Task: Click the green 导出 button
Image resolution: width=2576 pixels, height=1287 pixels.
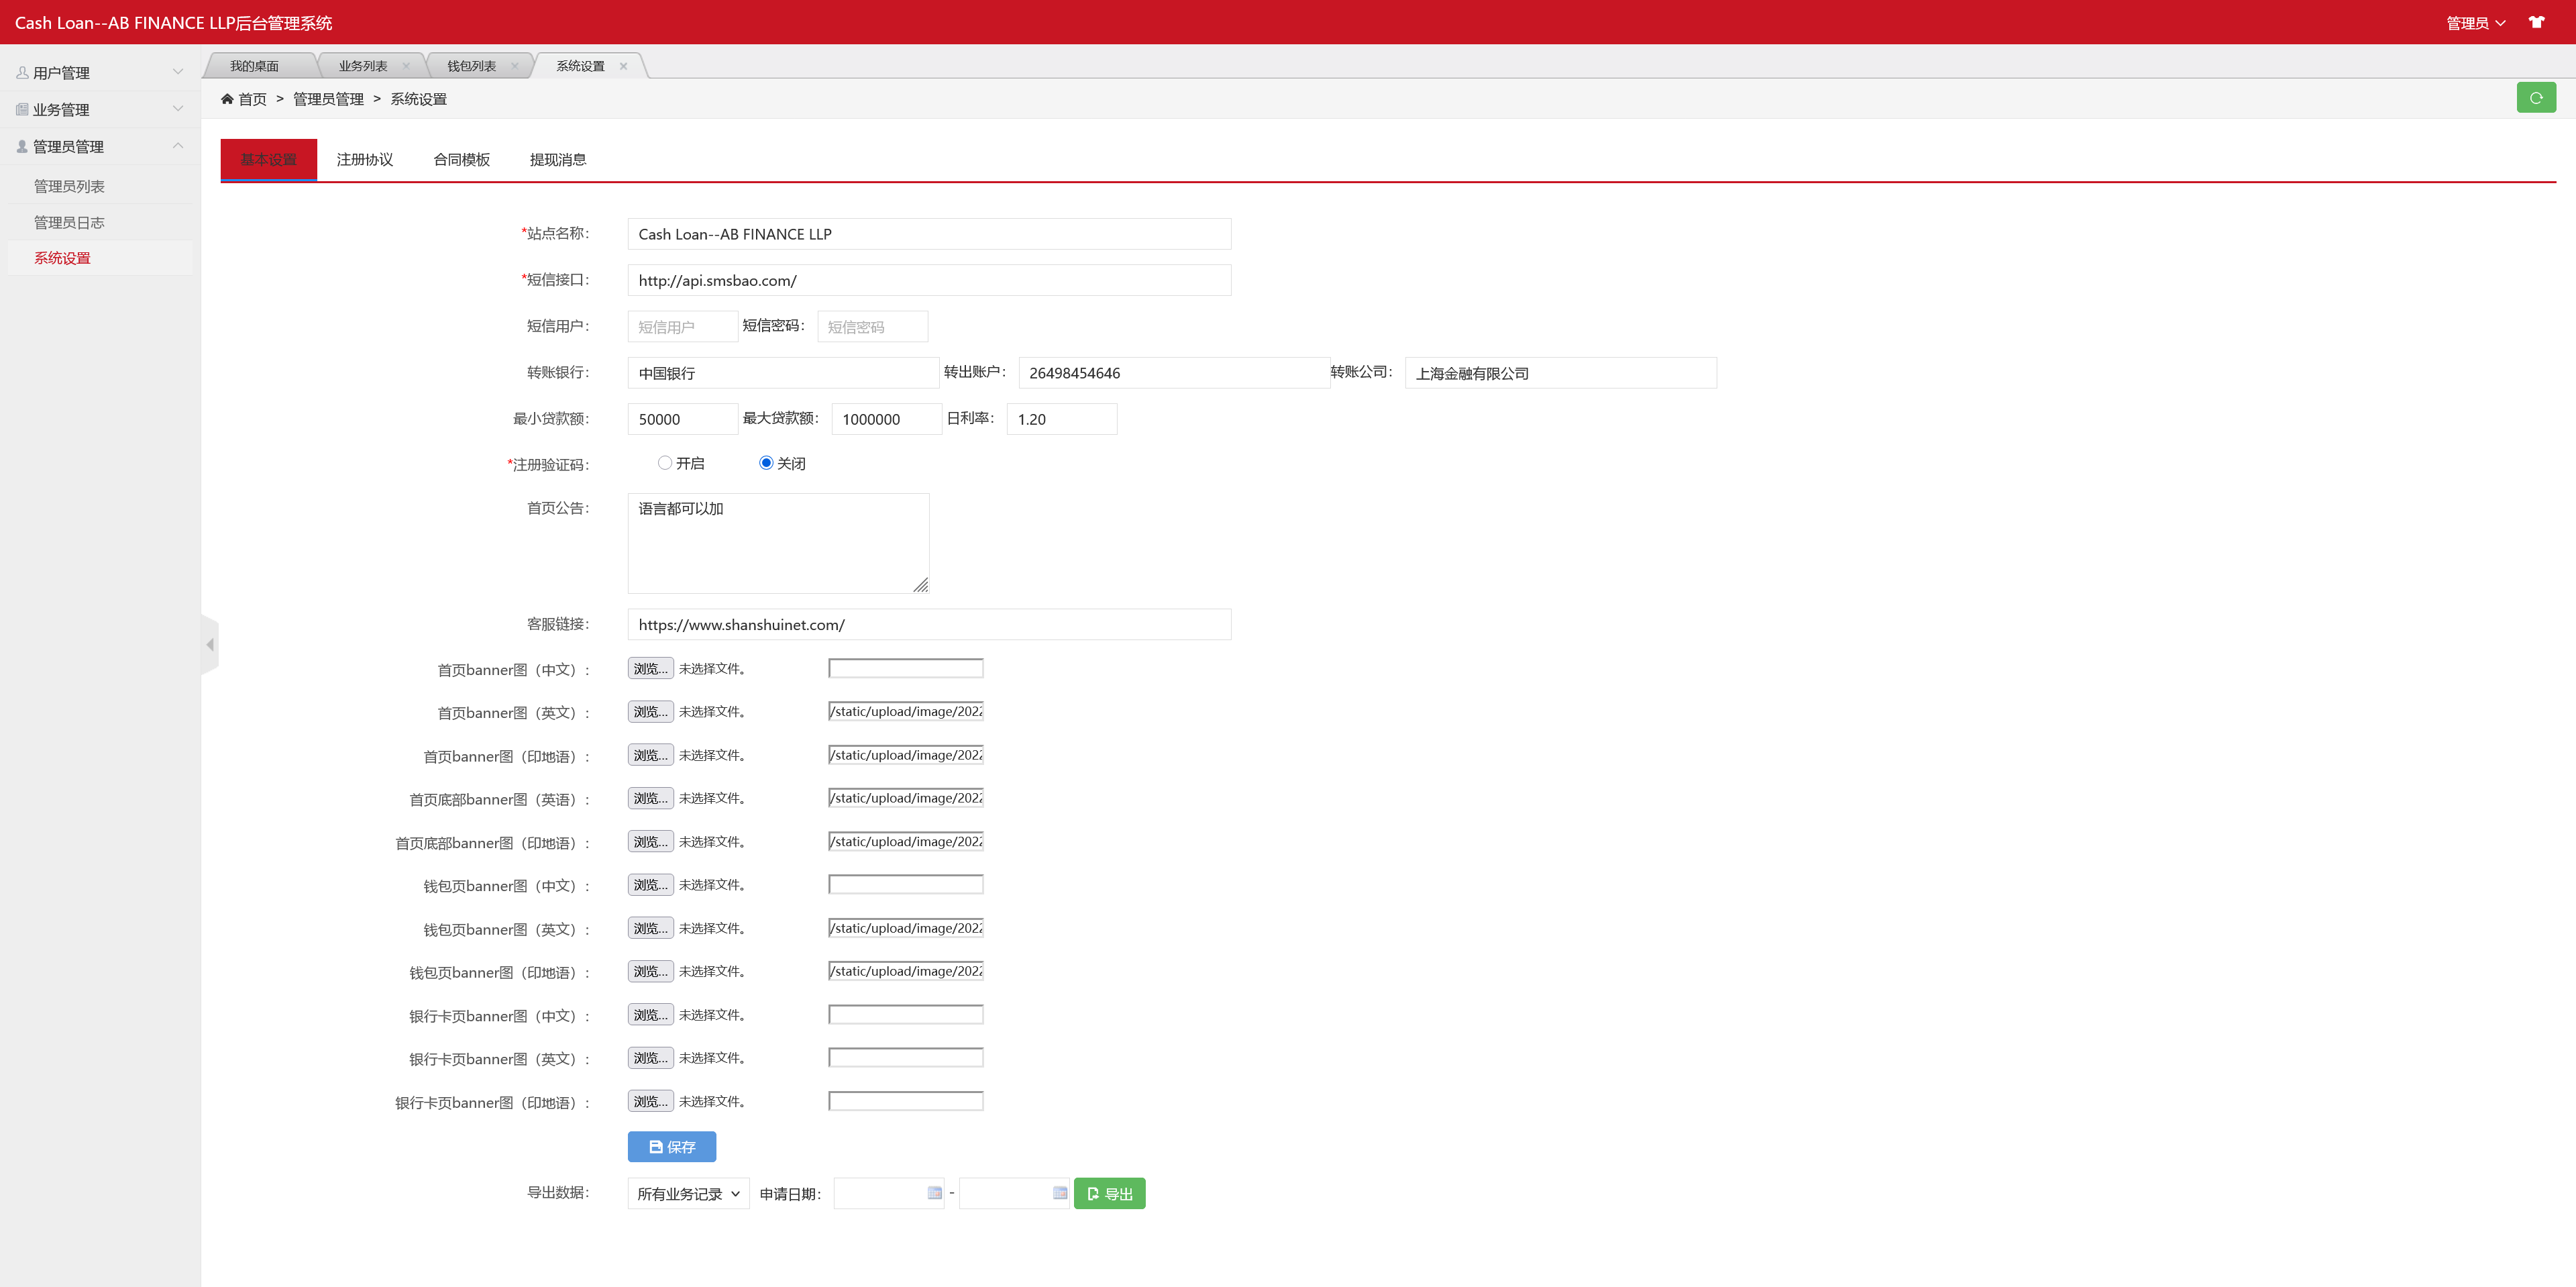Action: pyautogui.click(x=1109, y=1194)
